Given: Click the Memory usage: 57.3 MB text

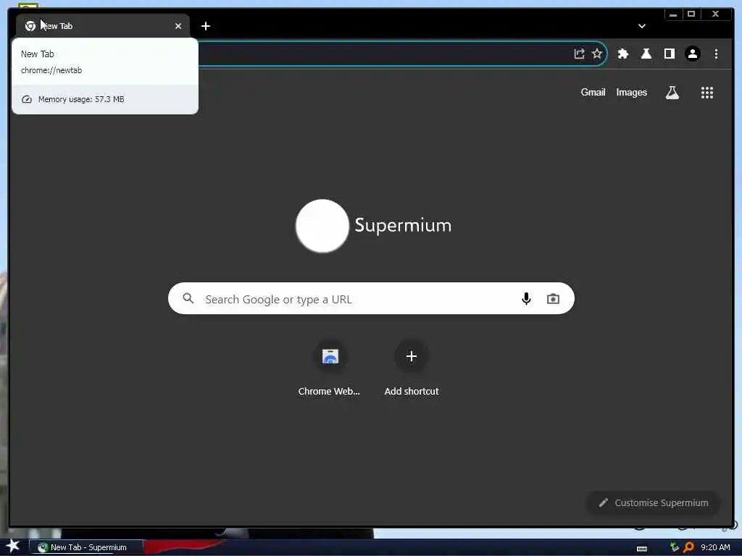Looking at the screenshot, I should (81, 99).
